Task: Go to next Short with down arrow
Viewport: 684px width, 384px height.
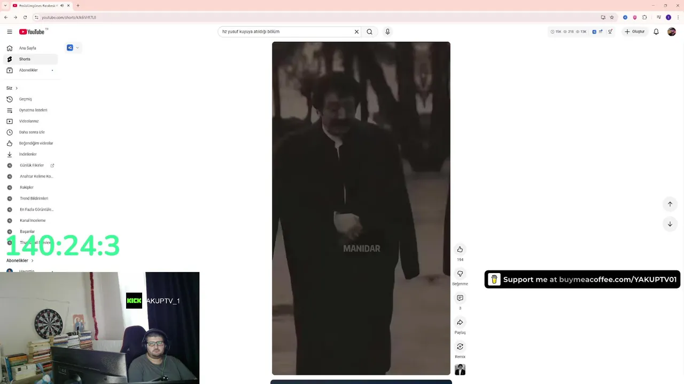Action: click(670, 224)
